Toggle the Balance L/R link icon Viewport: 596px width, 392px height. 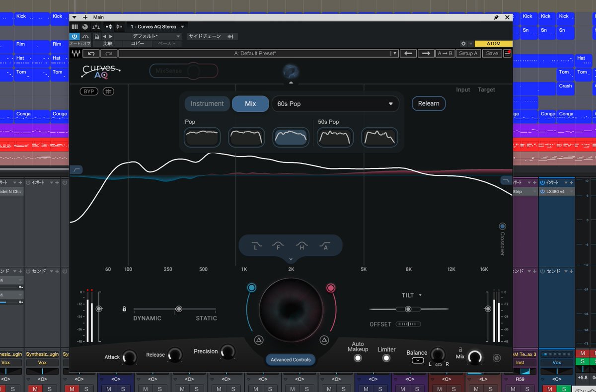tap(439, 365)
